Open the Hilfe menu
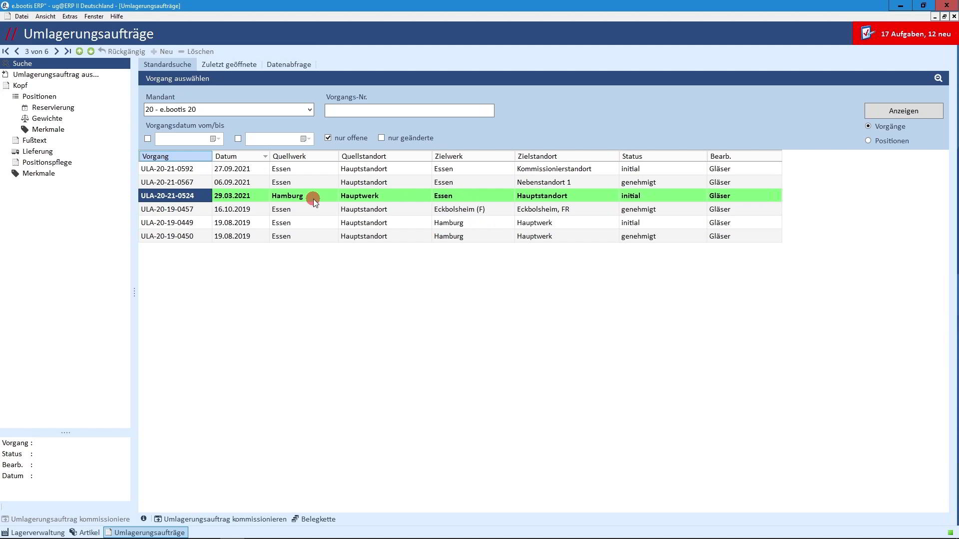 (x=116, y=16)
